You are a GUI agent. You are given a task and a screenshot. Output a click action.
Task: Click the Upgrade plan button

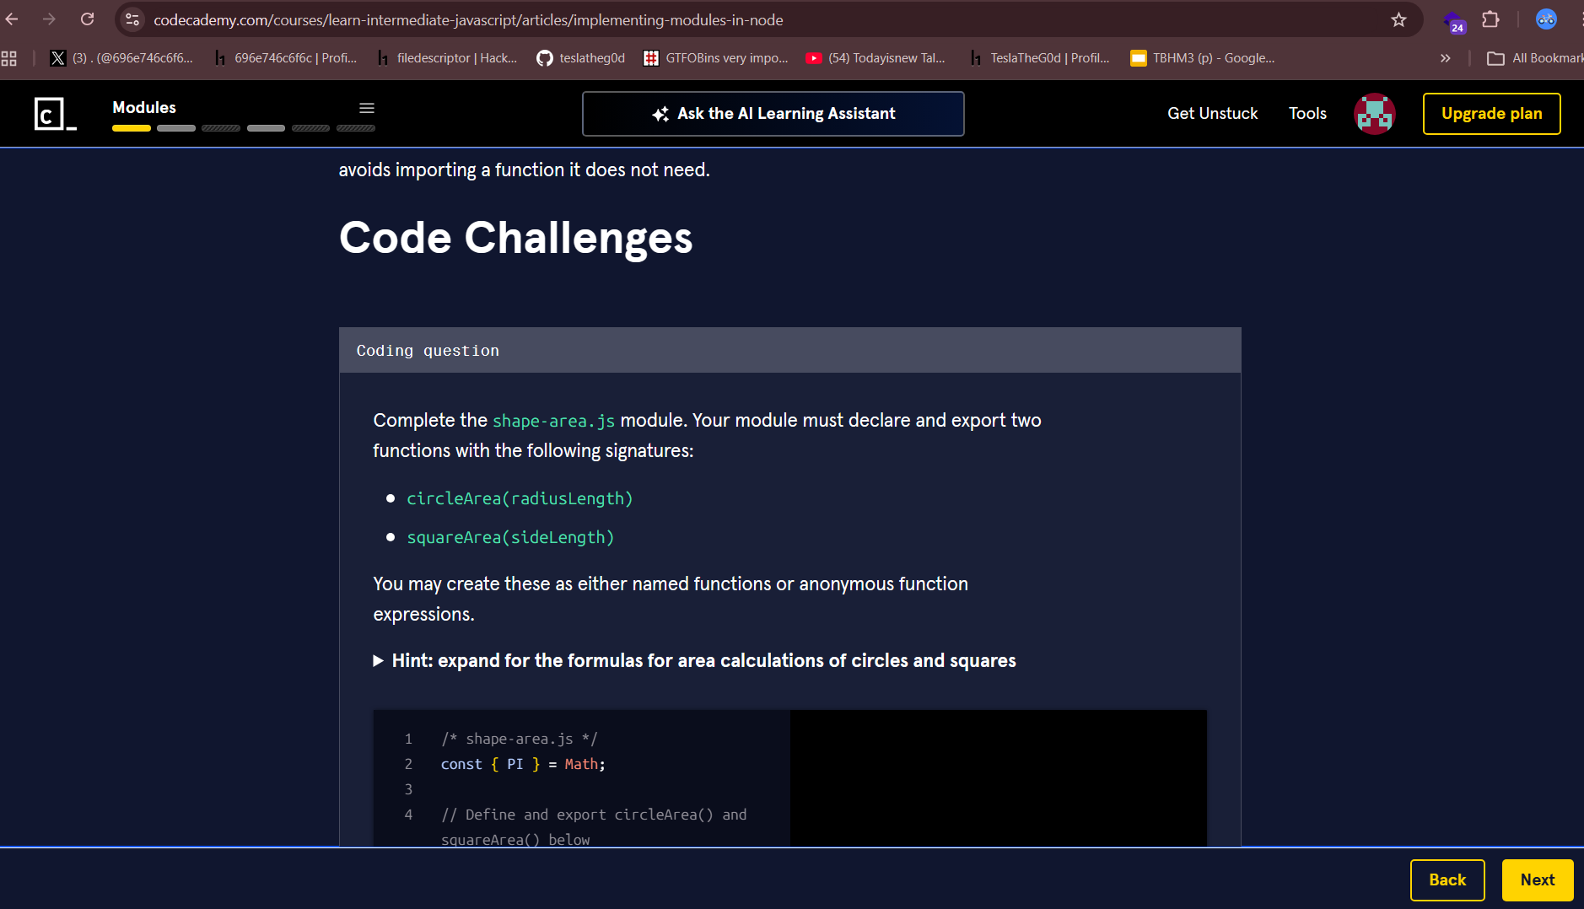coord(1491,114)
